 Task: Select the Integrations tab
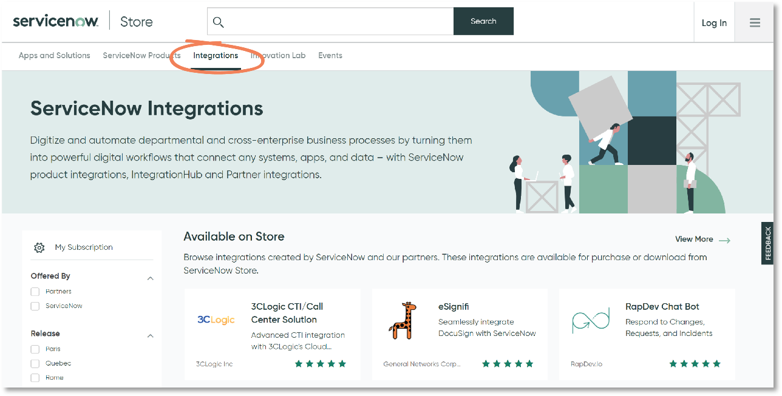(x=216, y=55)
